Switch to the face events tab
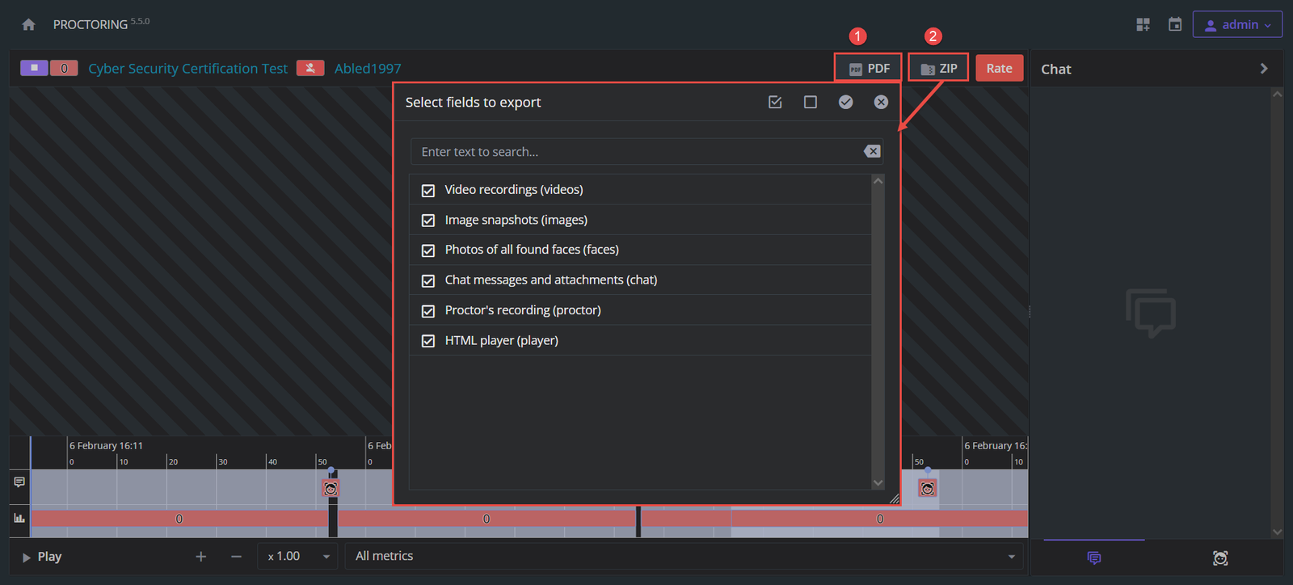Screen dimensions: 1293x585 pos(1220,558)
